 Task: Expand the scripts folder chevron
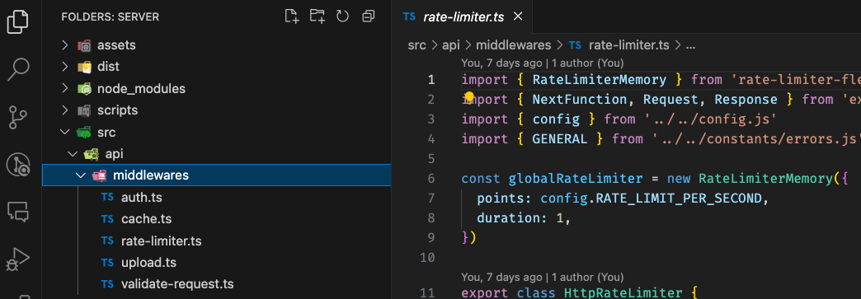tap(65, 111)
